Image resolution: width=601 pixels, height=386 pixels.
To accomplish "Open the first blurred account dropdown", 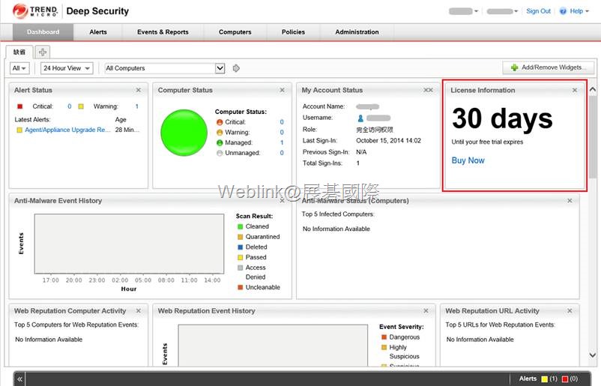I will pyautogui.click(x=463, y=11).
